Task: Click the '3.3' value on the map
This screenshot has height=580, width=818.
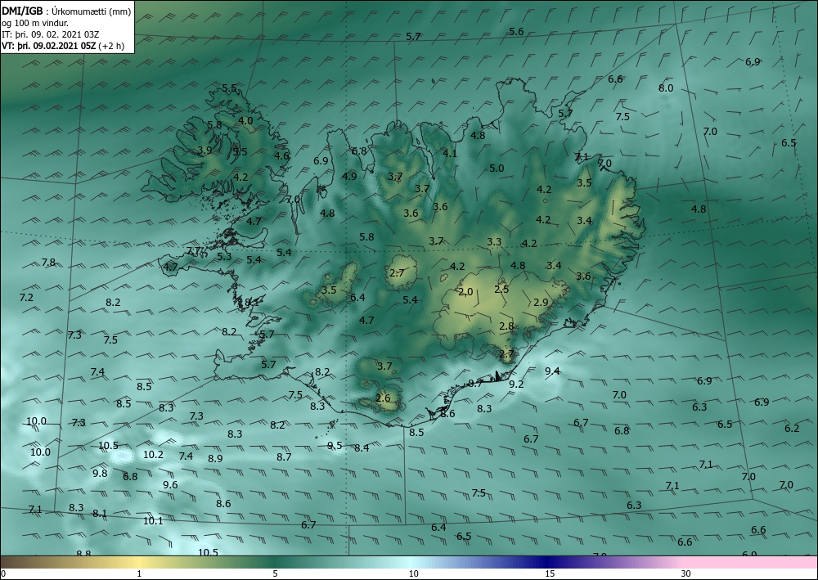Action: [x=494, y=241]
